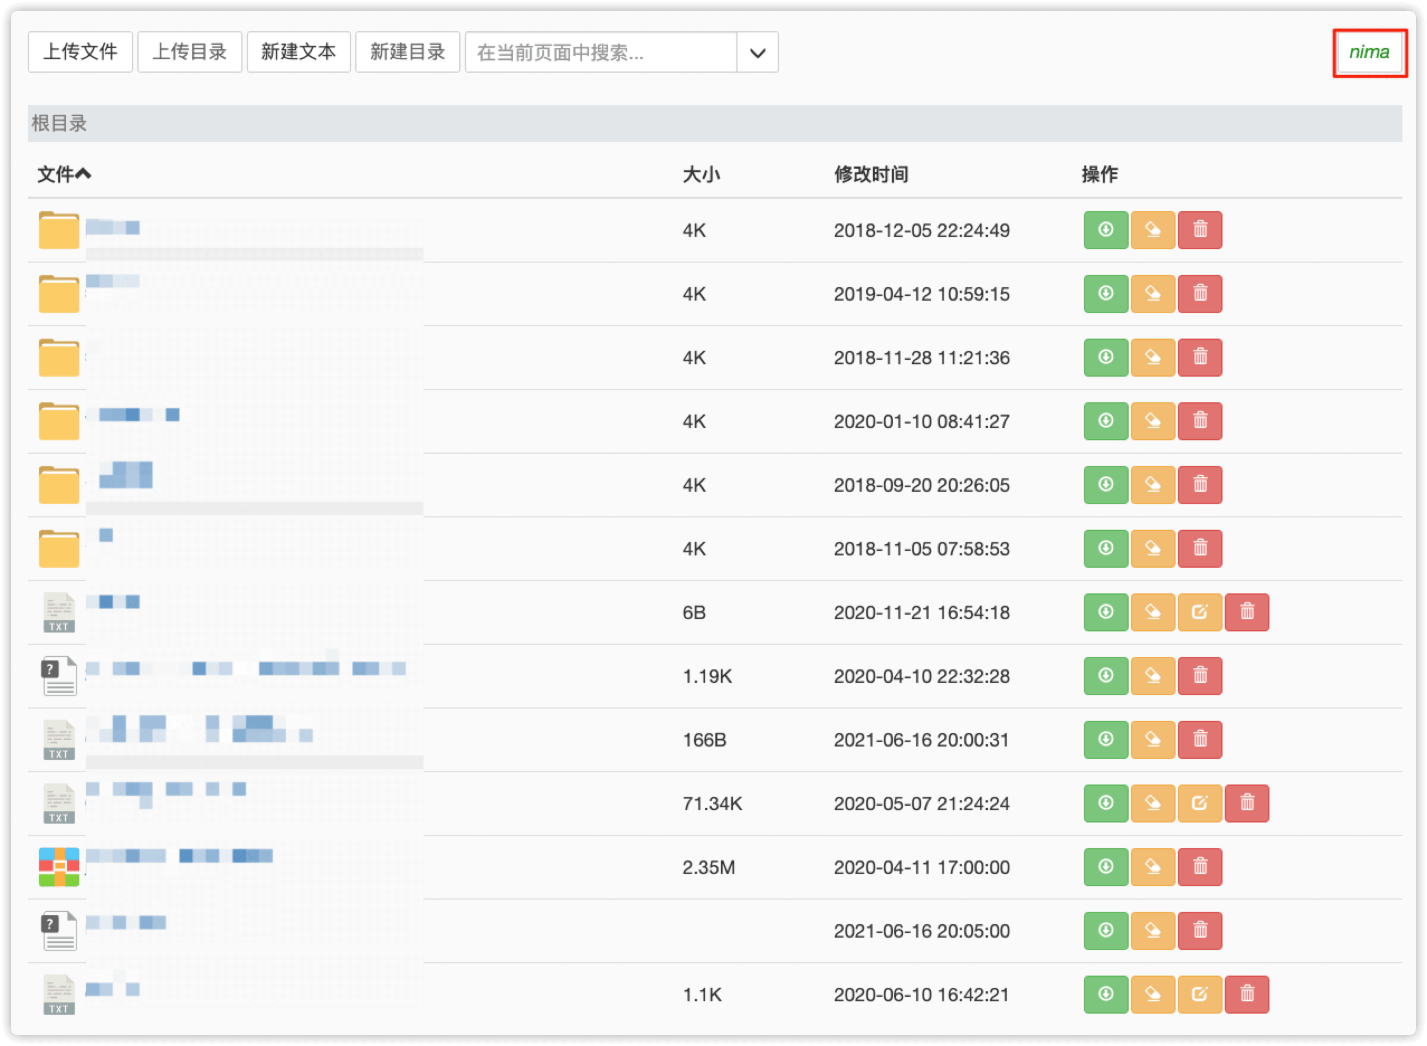The image size is (1427, 1046).
Task: Rename the 2.35M archive file
Action: click(x=1153, y=867)
